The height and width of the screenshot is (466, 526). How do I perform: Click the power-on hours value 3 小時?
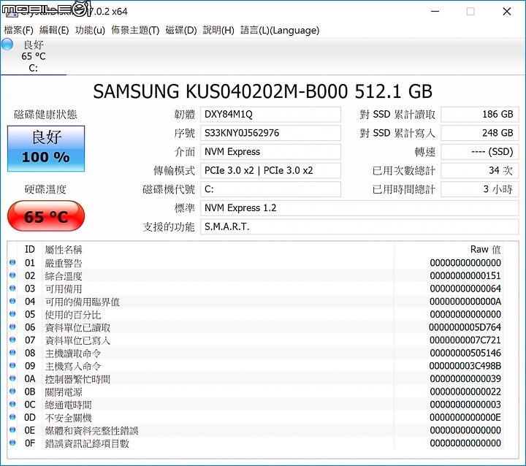point(480,190)
